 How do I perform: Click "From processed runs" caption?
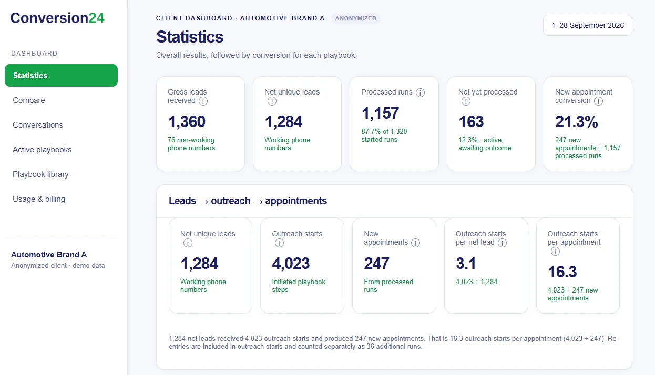click(x=388, y=286)
